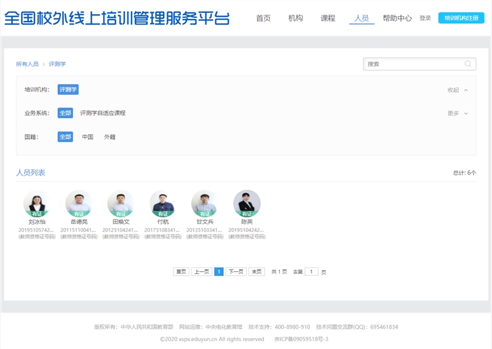Open 岳德亮's profile photo

click(79, 203)
